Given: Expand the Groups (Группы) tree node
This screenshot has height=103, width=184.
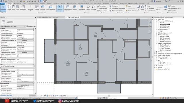Looking at the screenshot, I should [x=155, y=68].
